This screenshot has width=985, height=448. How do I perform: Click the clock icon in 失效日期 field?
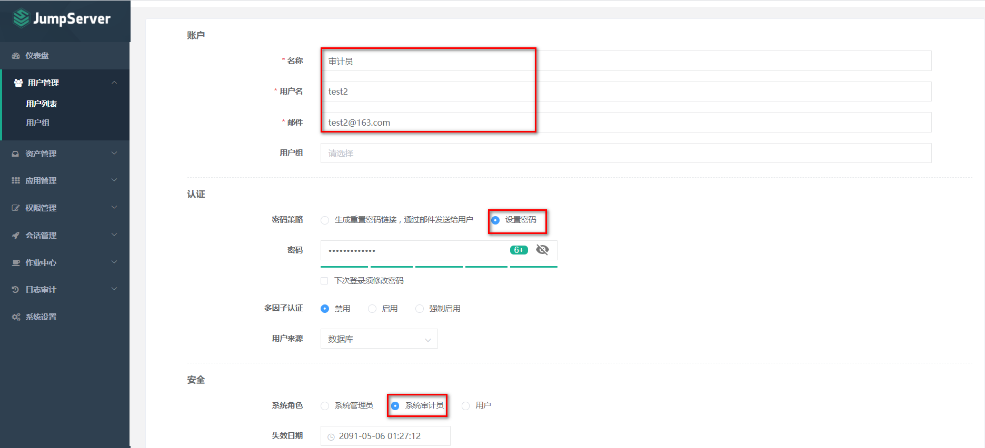tap(331, 437)
